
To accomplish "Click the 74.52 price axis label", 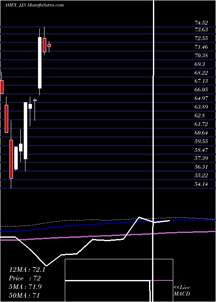I will click(201, 23).
